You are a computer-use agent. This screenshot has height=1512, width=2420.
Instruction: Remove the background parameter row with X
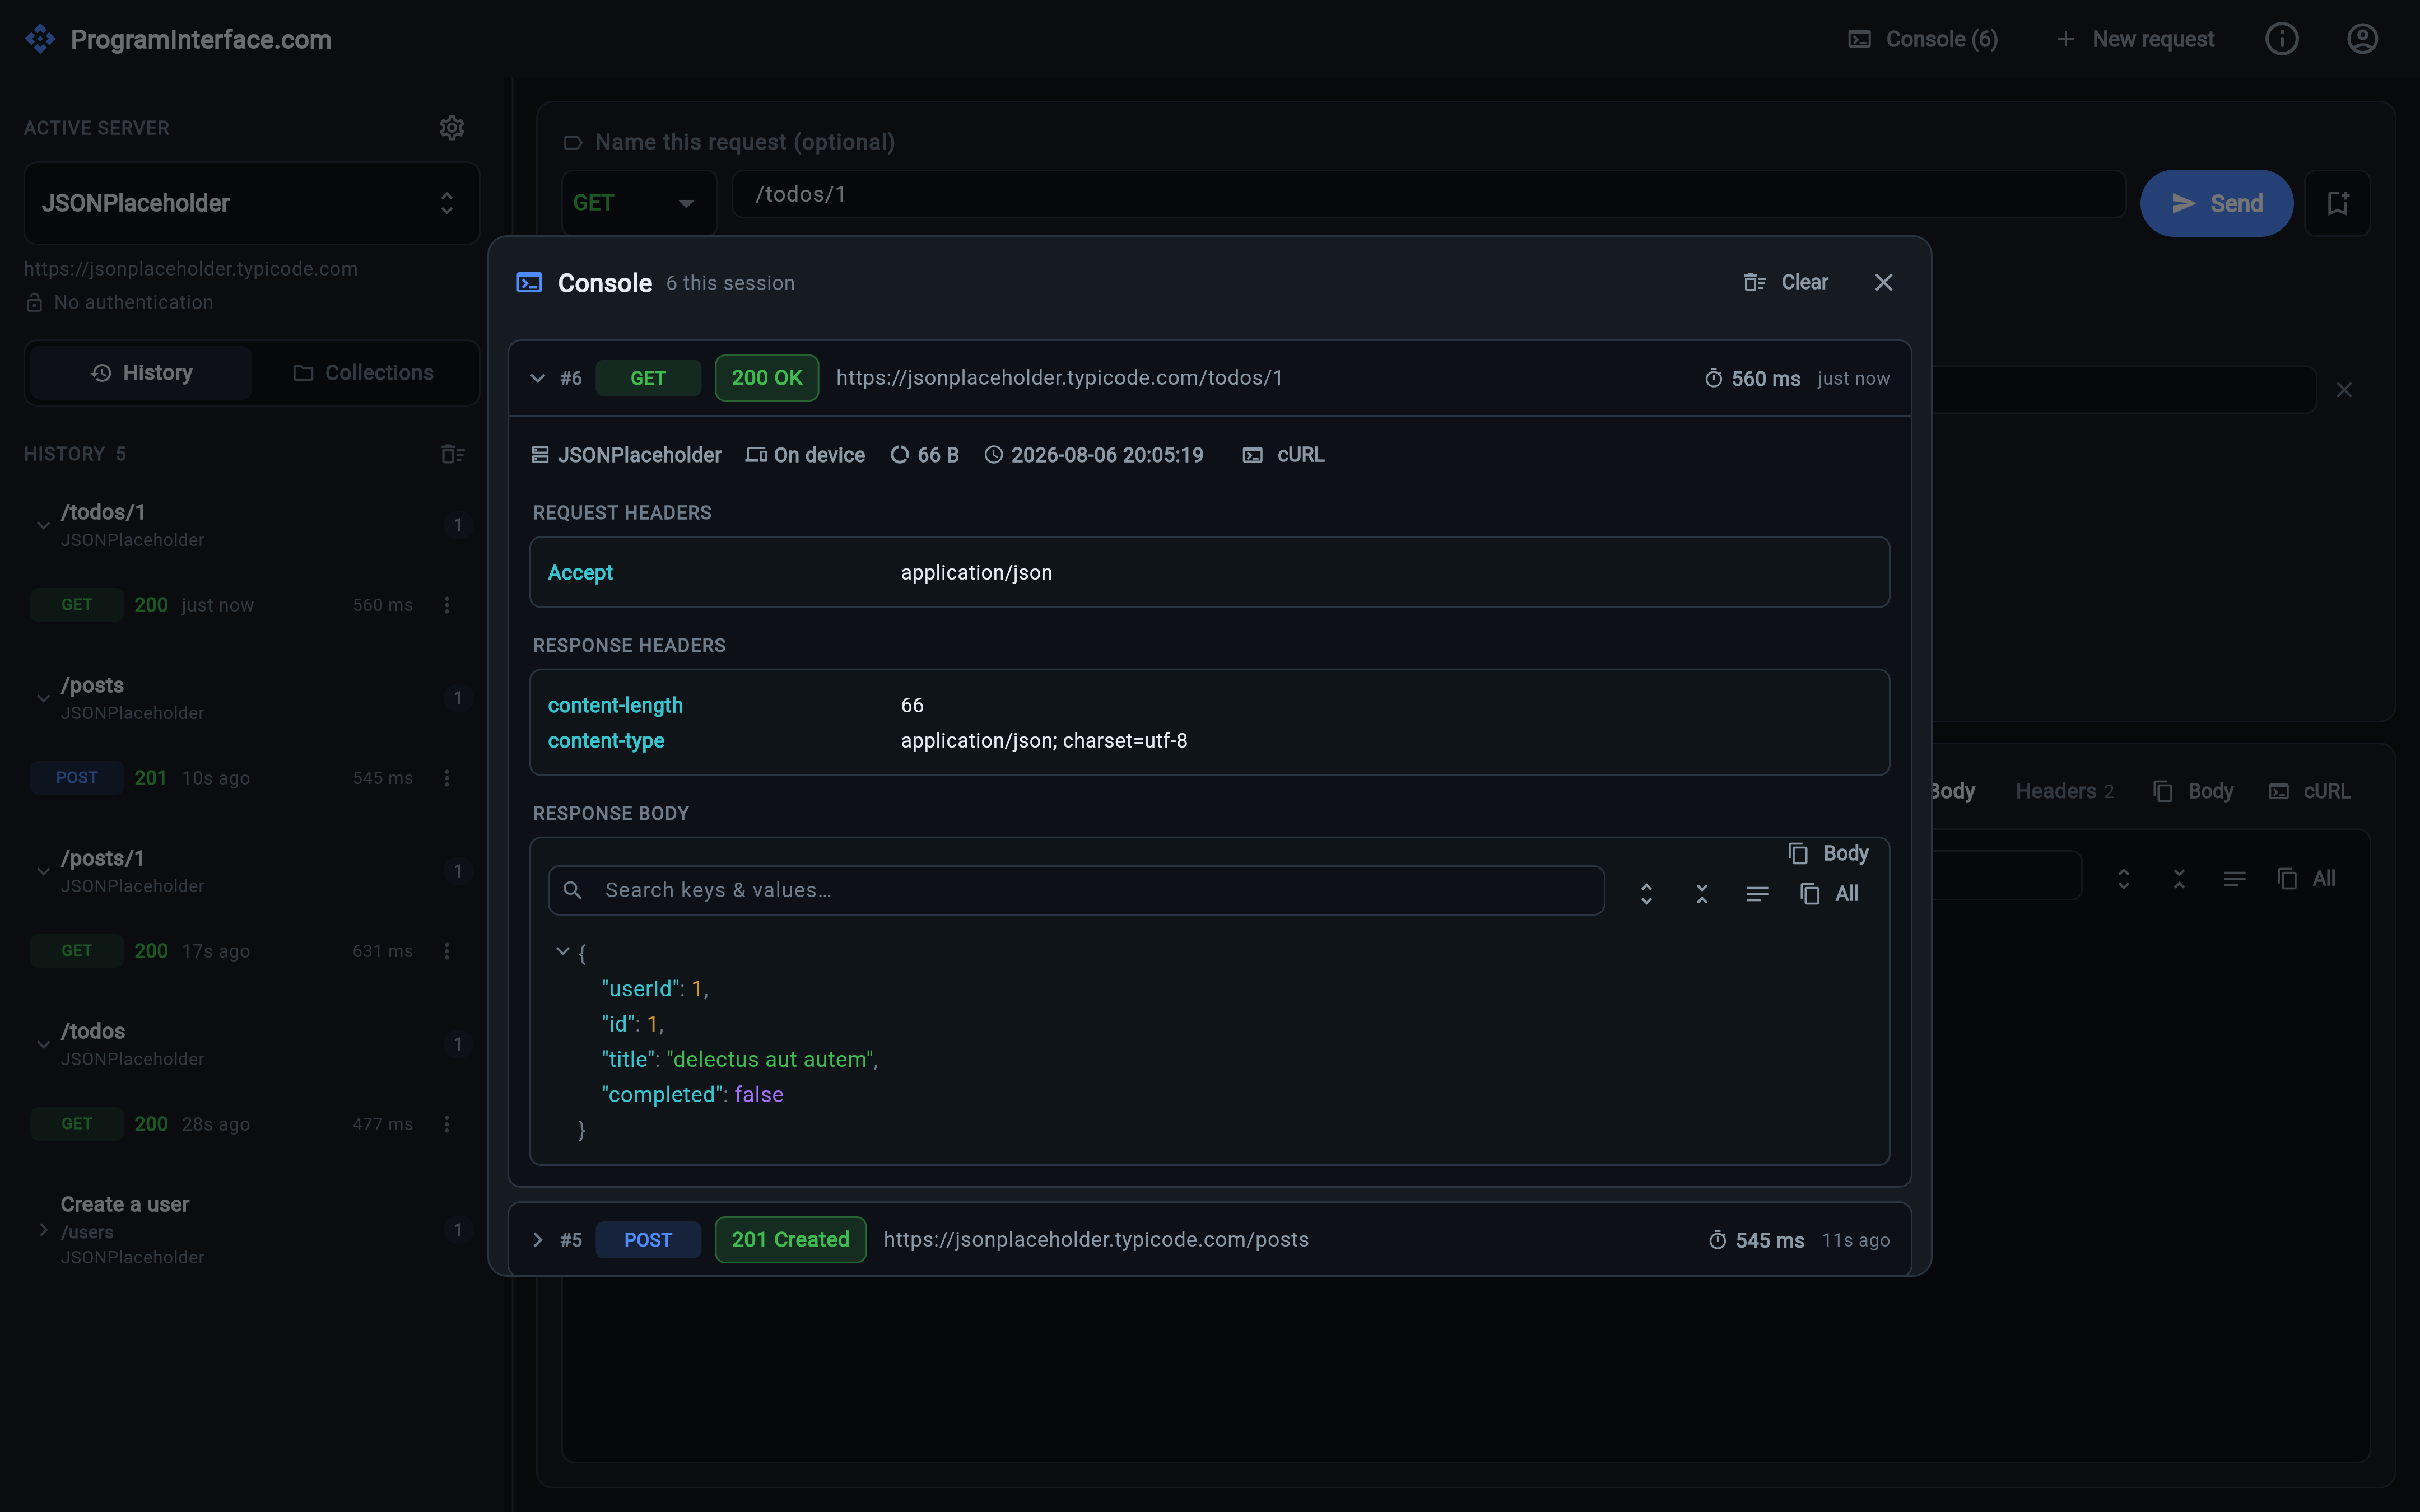2343,390
